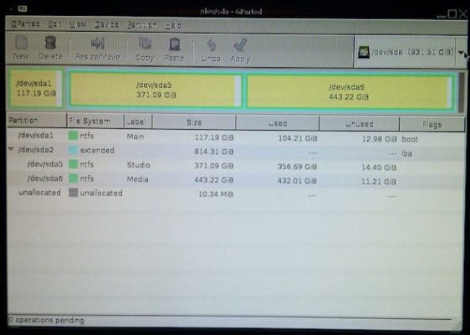This screenshot has height=335, width=470.
Task: Click the 'Main' label cell
Action: (x=135, y=137)
